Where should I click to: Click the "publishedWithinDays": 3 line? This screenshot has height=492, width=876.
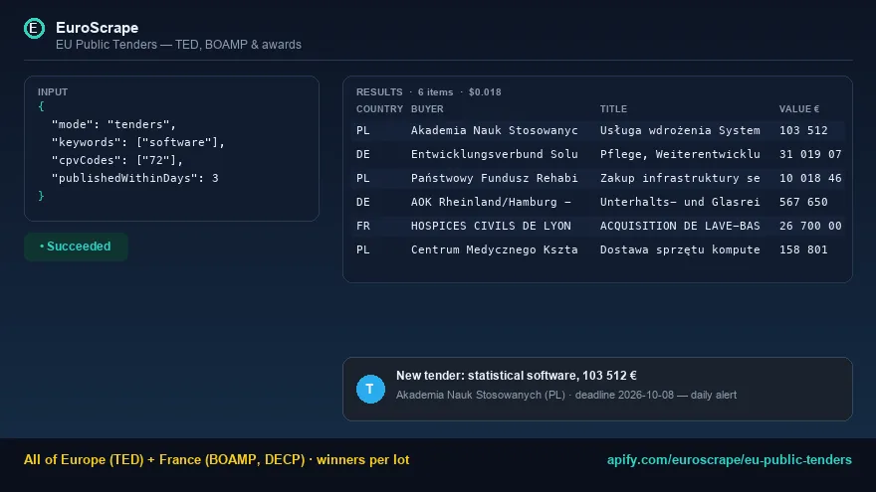134,178
